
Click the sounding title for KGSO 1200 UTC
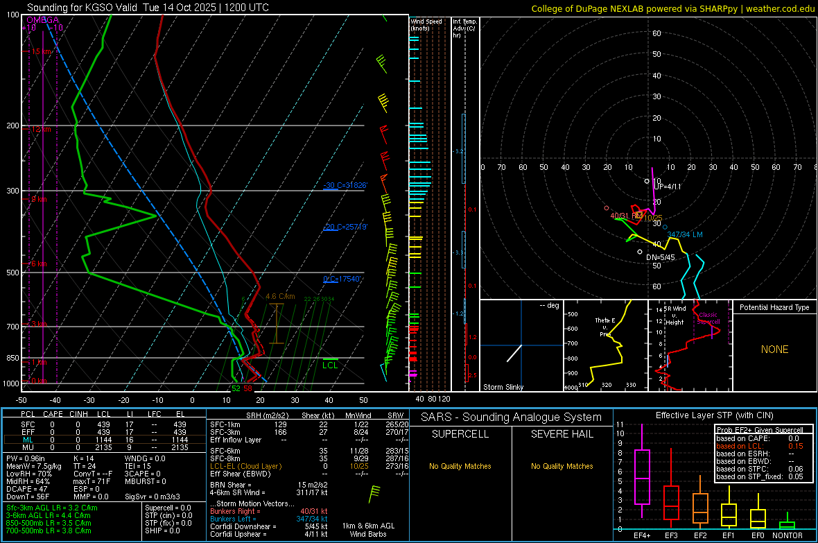(148, 8)
